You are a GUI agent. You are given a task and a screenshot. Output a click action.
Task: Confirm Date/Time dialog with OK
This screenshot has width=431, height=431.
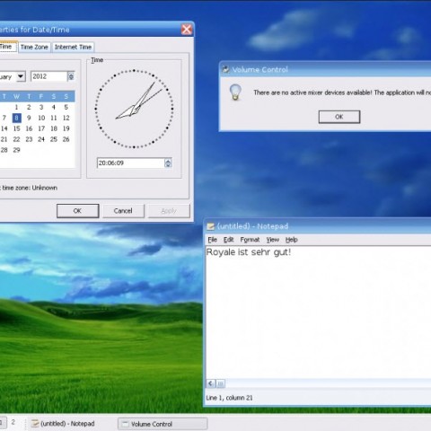coord(77,211)
